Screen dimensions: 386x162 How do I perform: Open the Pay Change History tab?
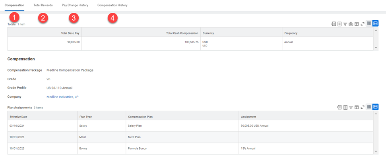click(x=75, y=6)
